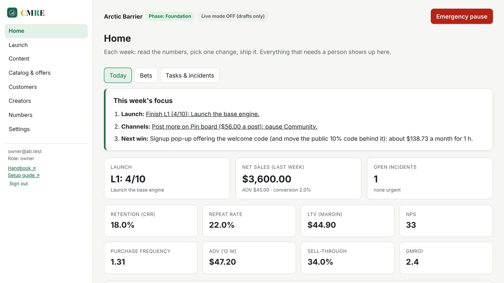The image size is (504, 283).
Task: Go to Launch section
Action: point(46,45)
